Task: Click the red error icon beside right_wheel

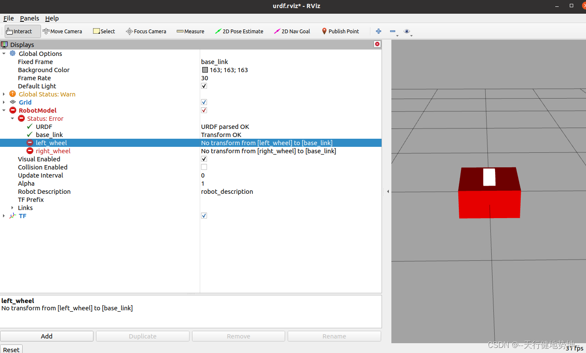Action: coord(29,151)
